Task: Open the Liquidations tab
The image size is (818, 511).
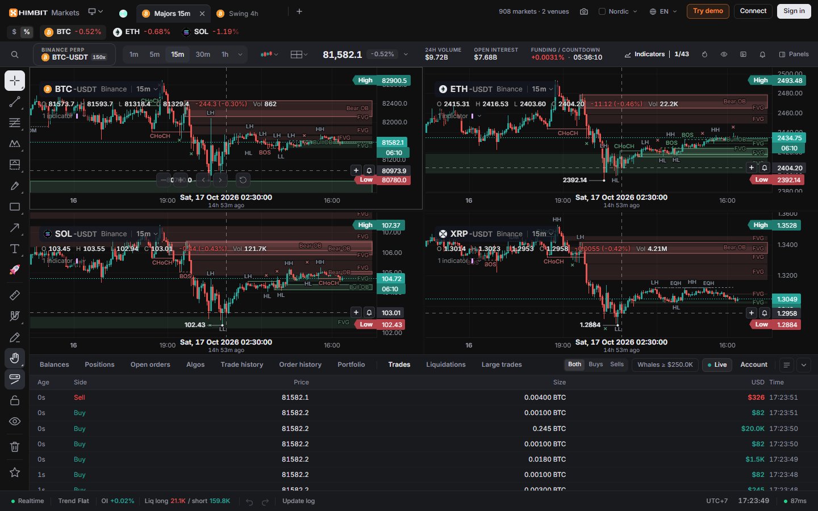Action: pos(446,365)
